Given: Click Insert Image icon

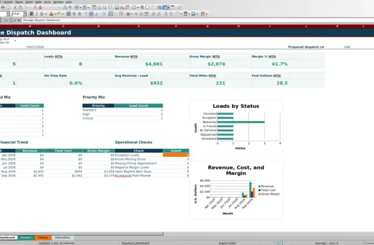Looking at the screenshot, I should (117, 8).
